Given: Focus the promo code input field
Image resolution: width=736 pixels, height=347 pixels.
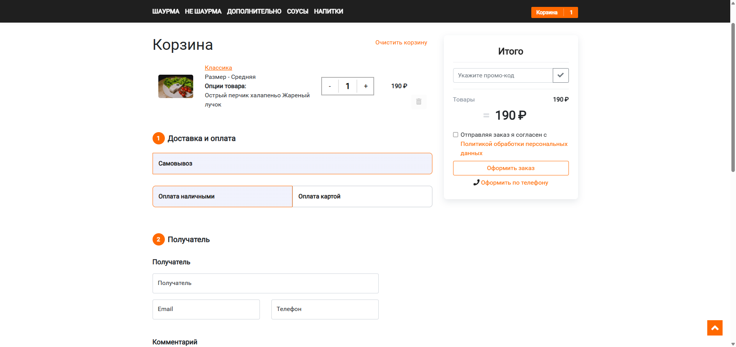Looking at the screenshot, I should pos(503,75).
